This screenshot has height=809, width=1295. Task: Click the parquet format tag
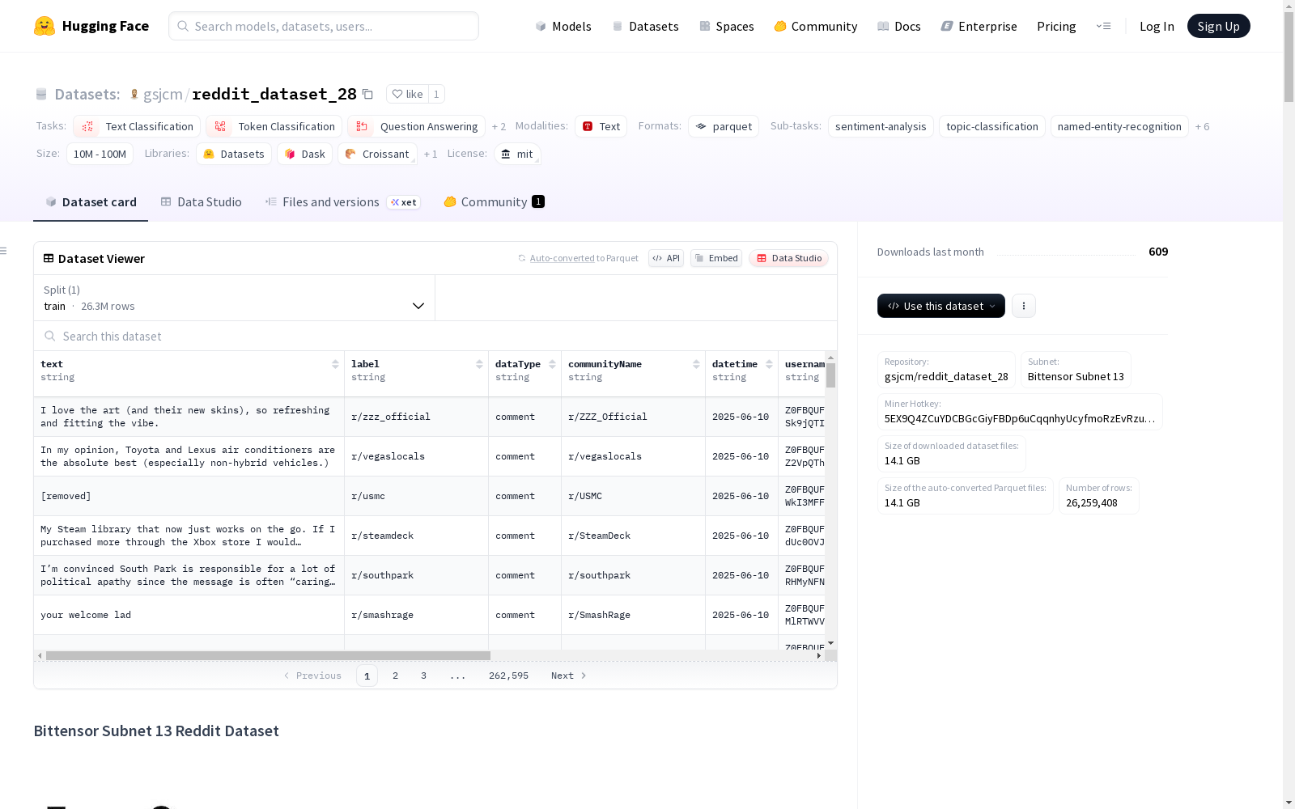[x=724, y=126]
